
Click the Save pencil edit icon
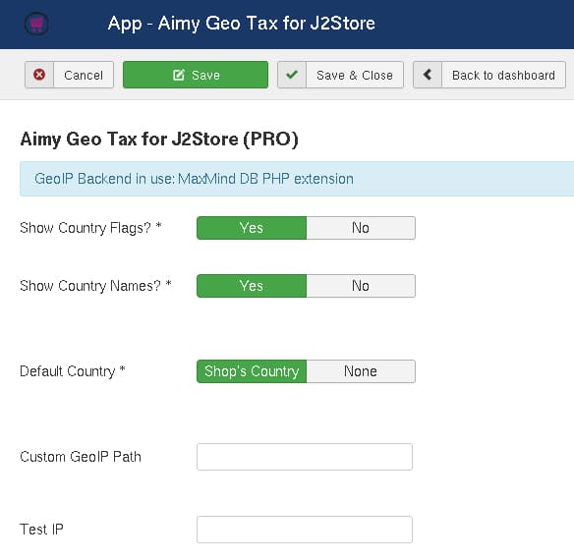point(179,75)
